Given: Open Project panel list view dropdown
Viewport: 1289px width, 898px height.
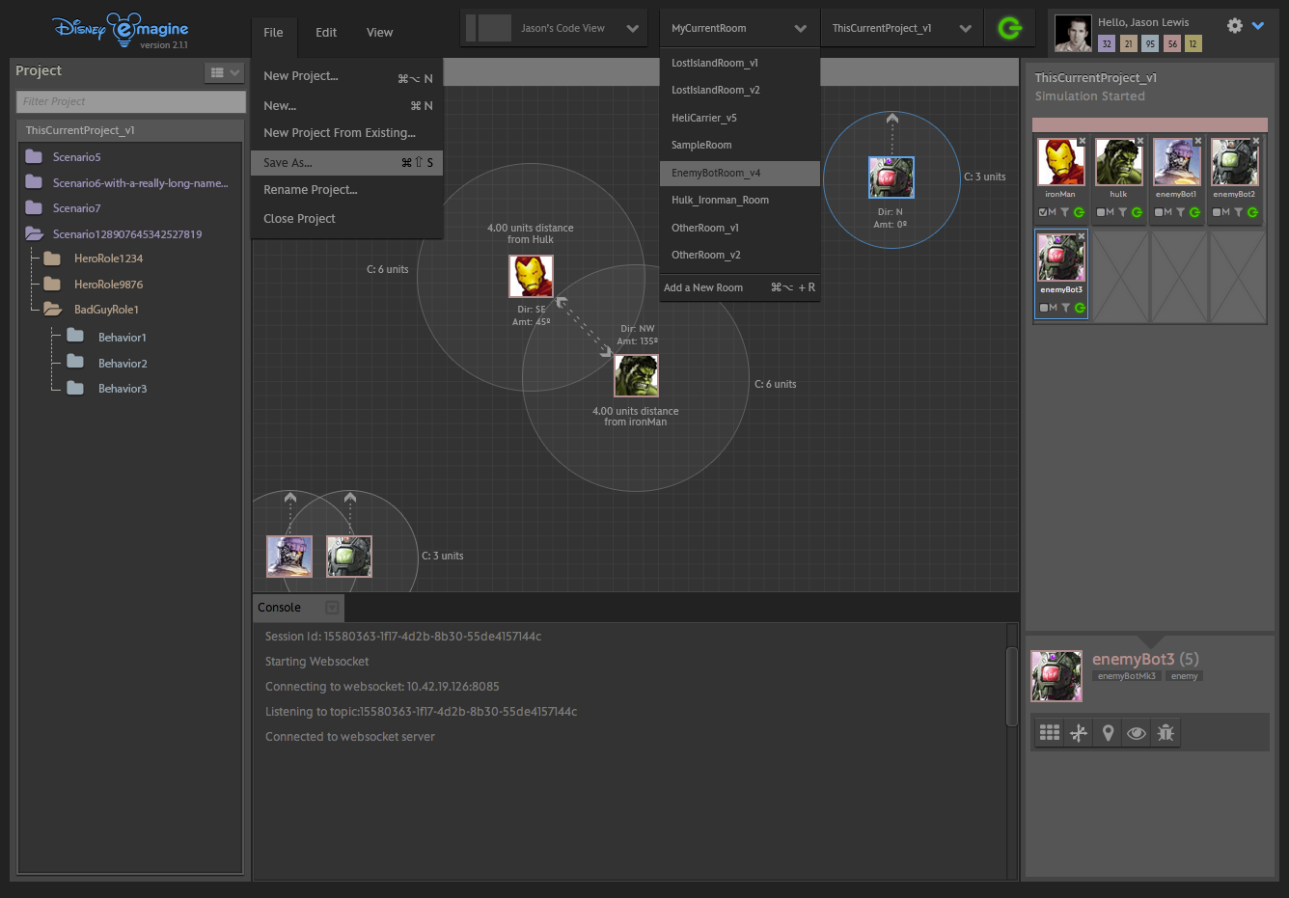Looking at the screenshot, I should [x=224, y=72].
